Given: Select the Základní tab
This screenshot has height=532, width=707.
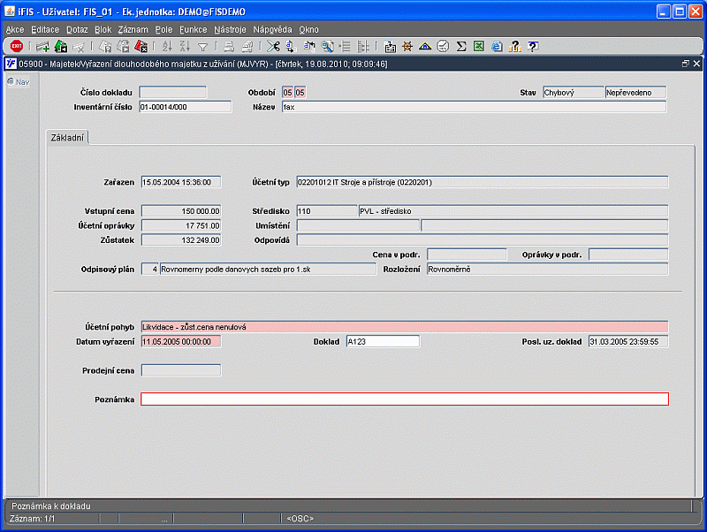Looking at the screenshot, I should pyautogui.click(x=67, y=138).
